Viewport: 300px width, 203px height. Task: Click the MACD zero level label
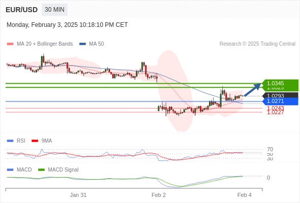[268, 178]
